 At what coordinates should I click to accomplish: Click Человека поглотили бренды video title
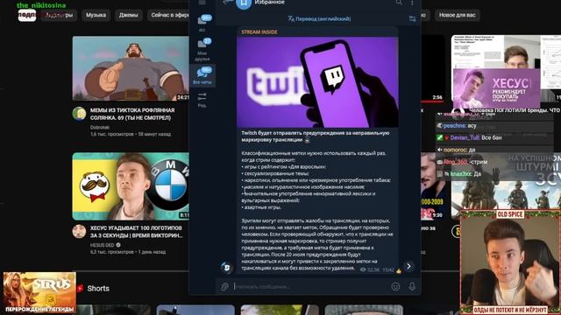click(515, 110)
